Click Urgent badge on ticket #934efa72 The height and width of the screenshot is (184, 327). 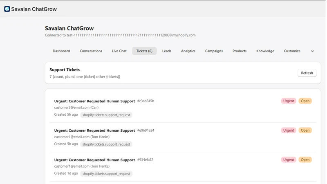click(x=289, y=160)
